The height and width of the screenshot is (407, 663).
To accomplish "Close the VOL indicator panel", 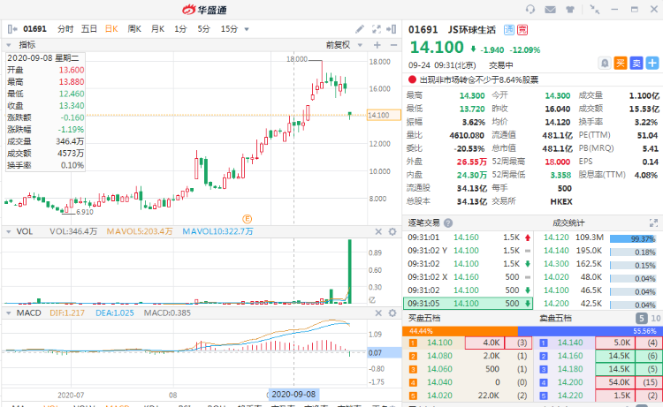I will pyautogui.click(x=378, y=231).
